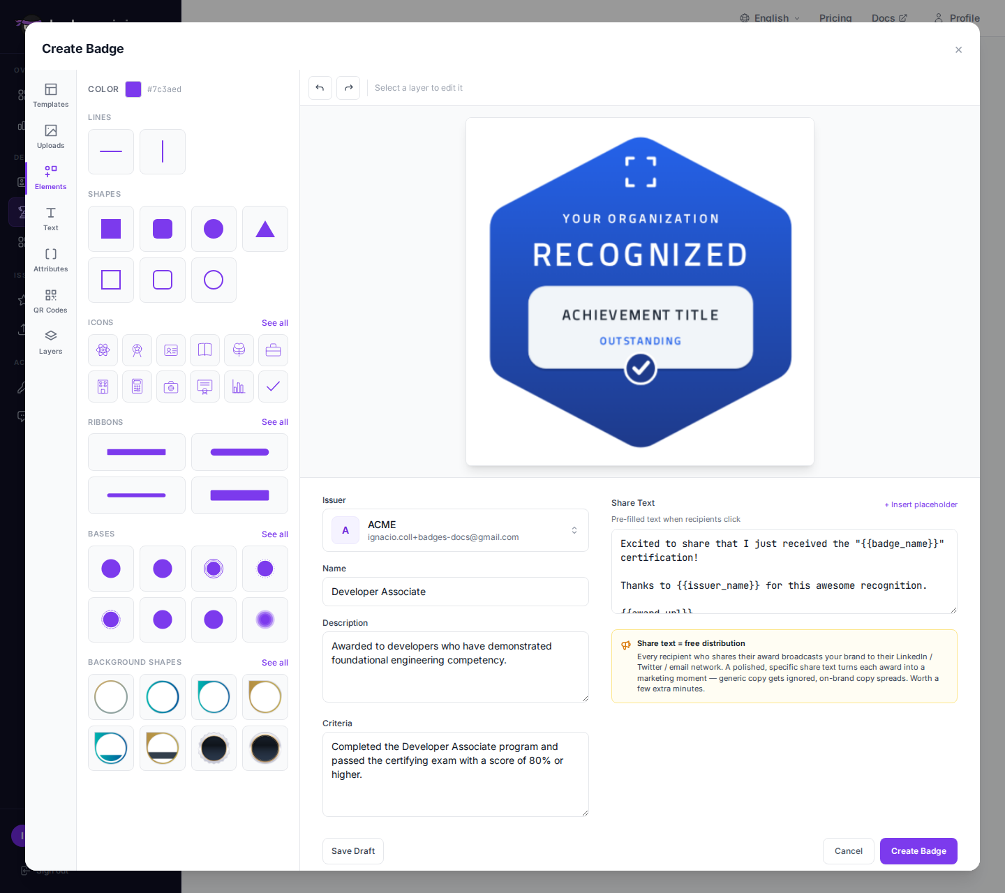This screenshot has width=1005, height=893.
Task: Click the redo arrow button
Action: 348,88
